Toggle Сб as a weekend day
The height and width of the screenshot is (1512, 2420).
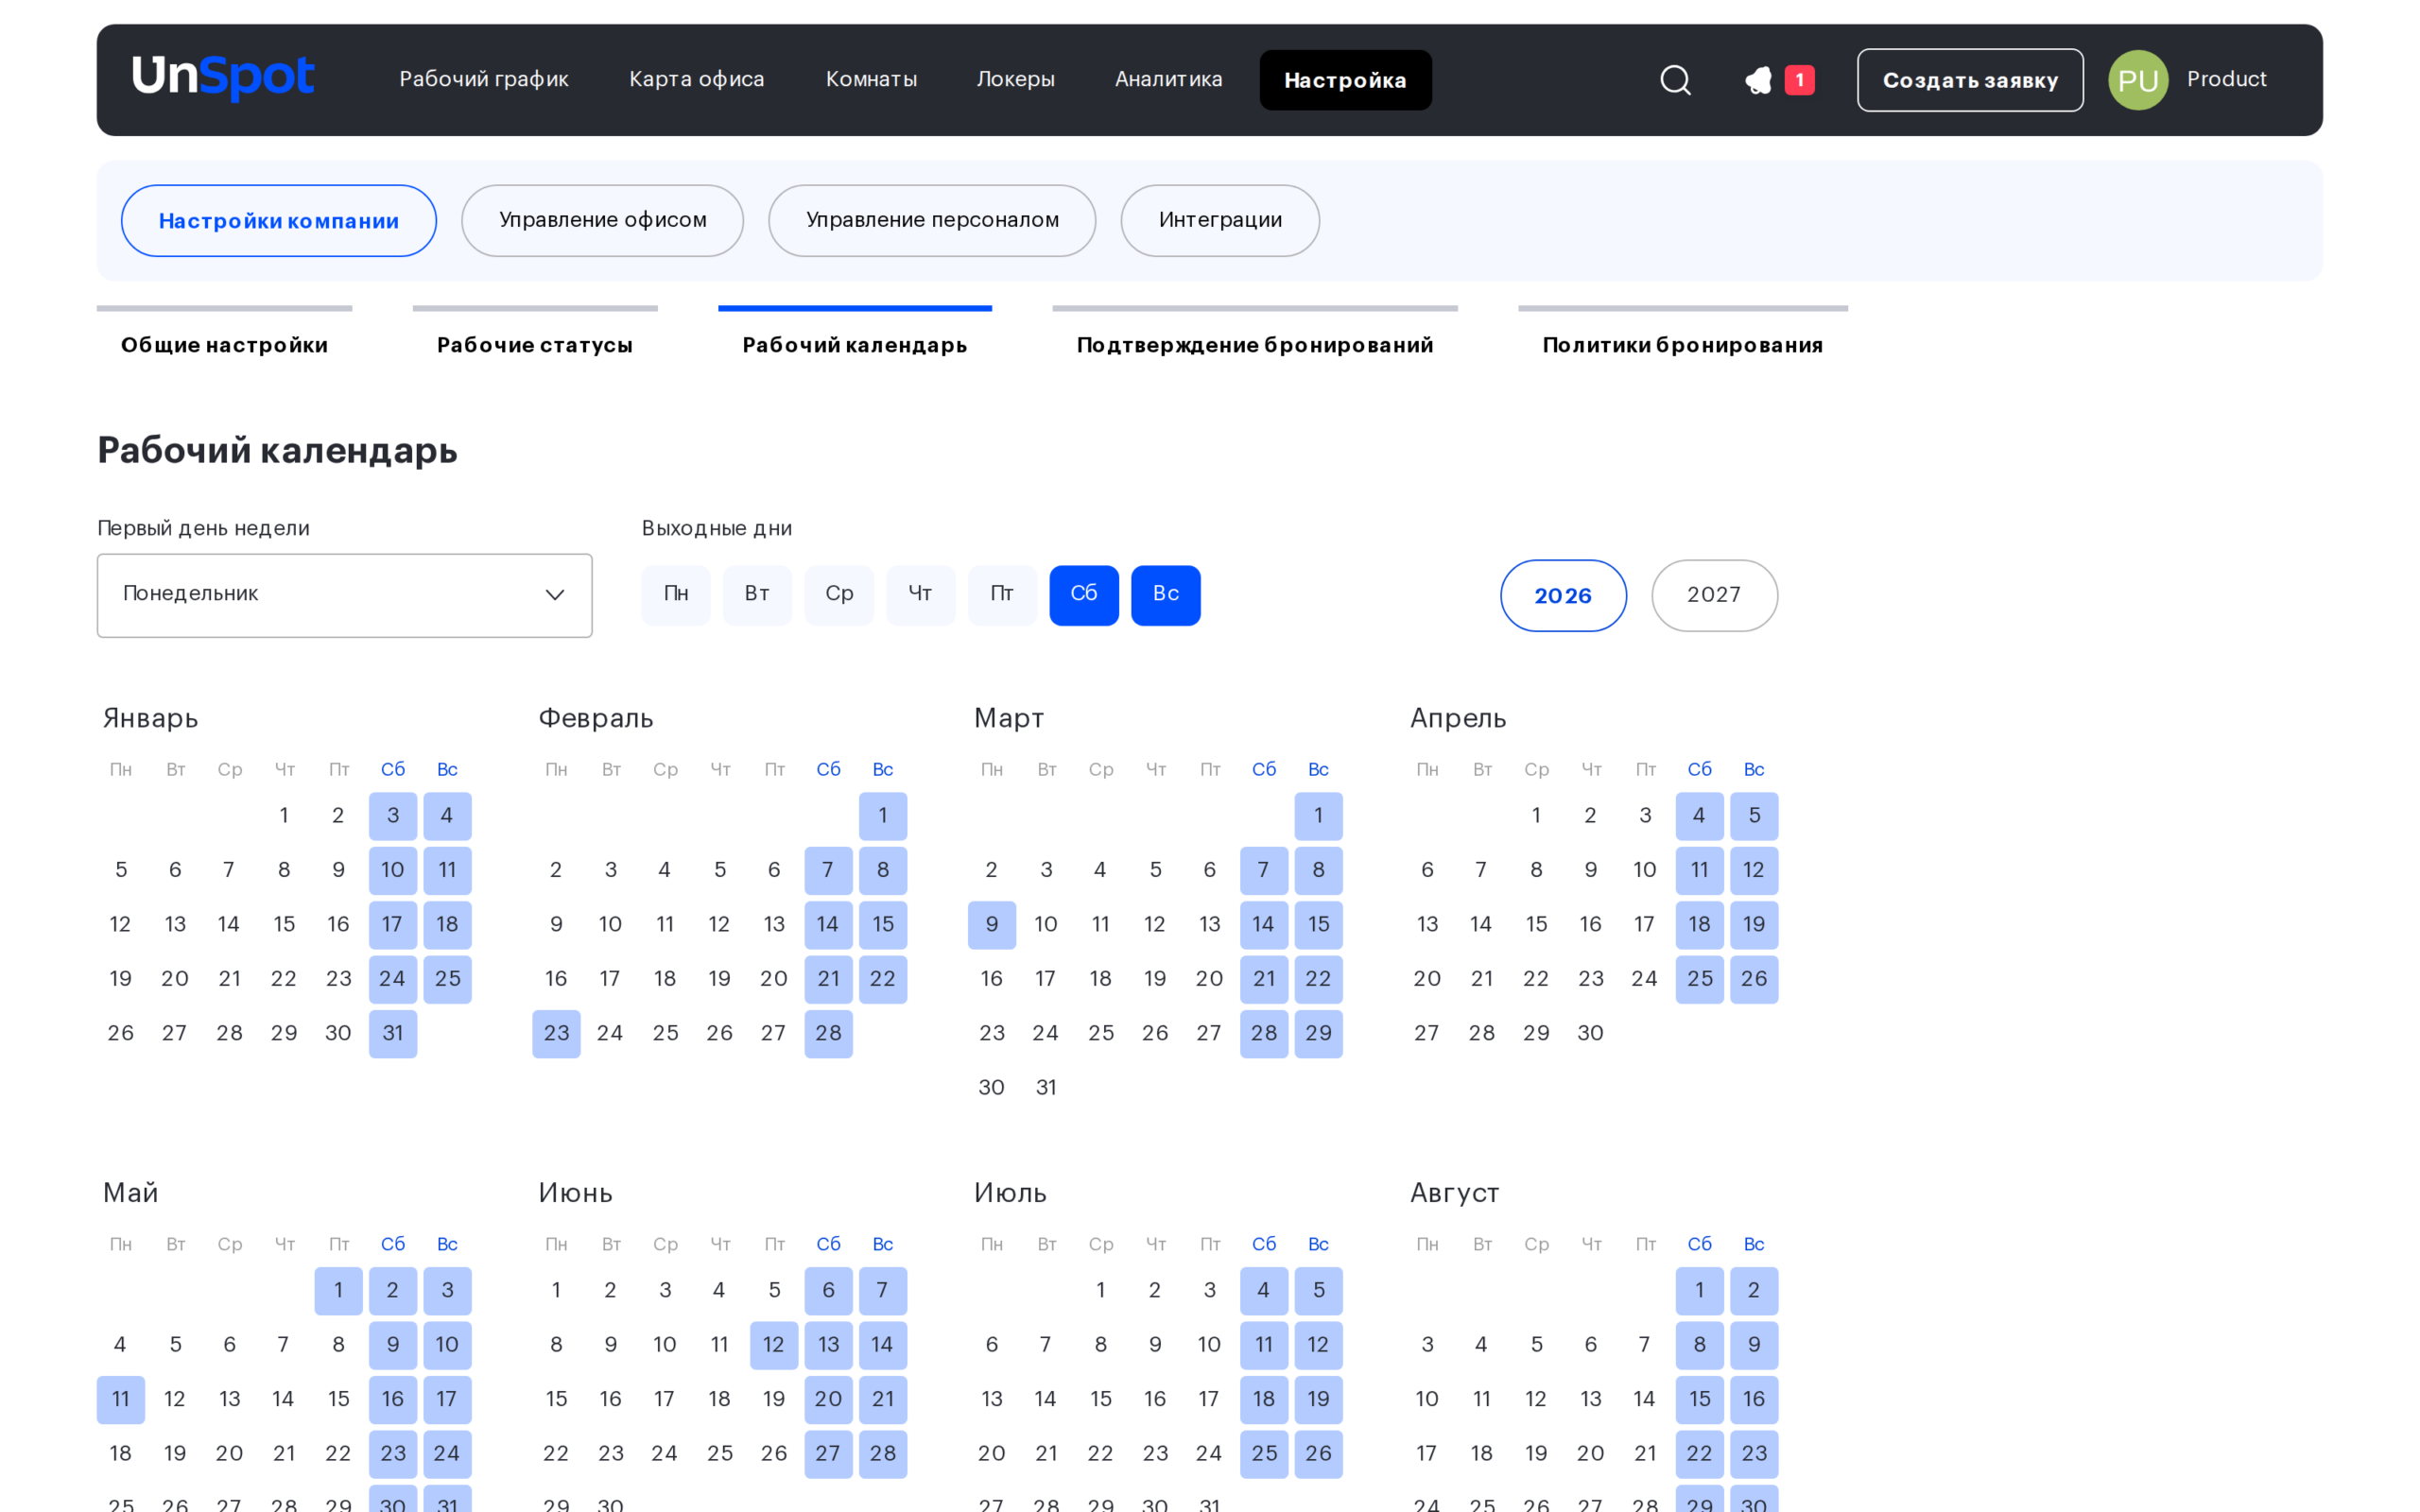coord(1084,595)
